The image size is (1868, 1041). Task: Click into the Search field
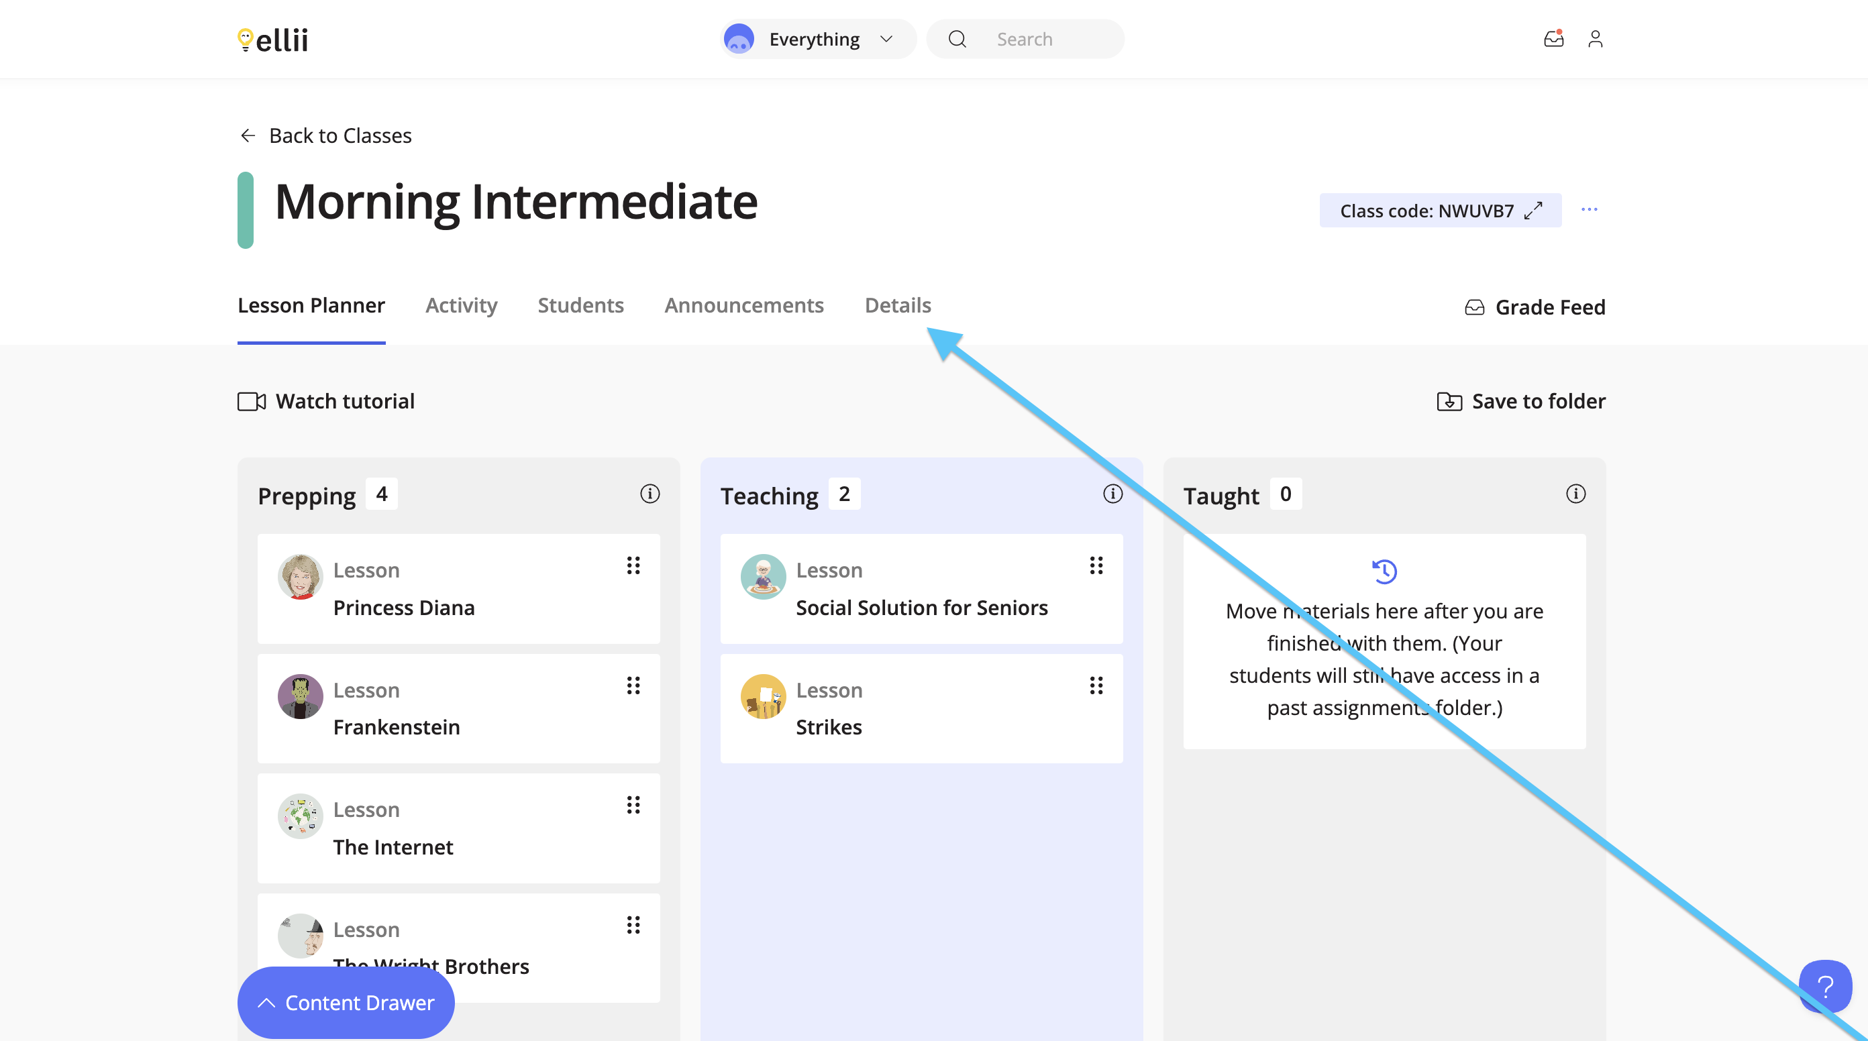(x=1025, y=39)
